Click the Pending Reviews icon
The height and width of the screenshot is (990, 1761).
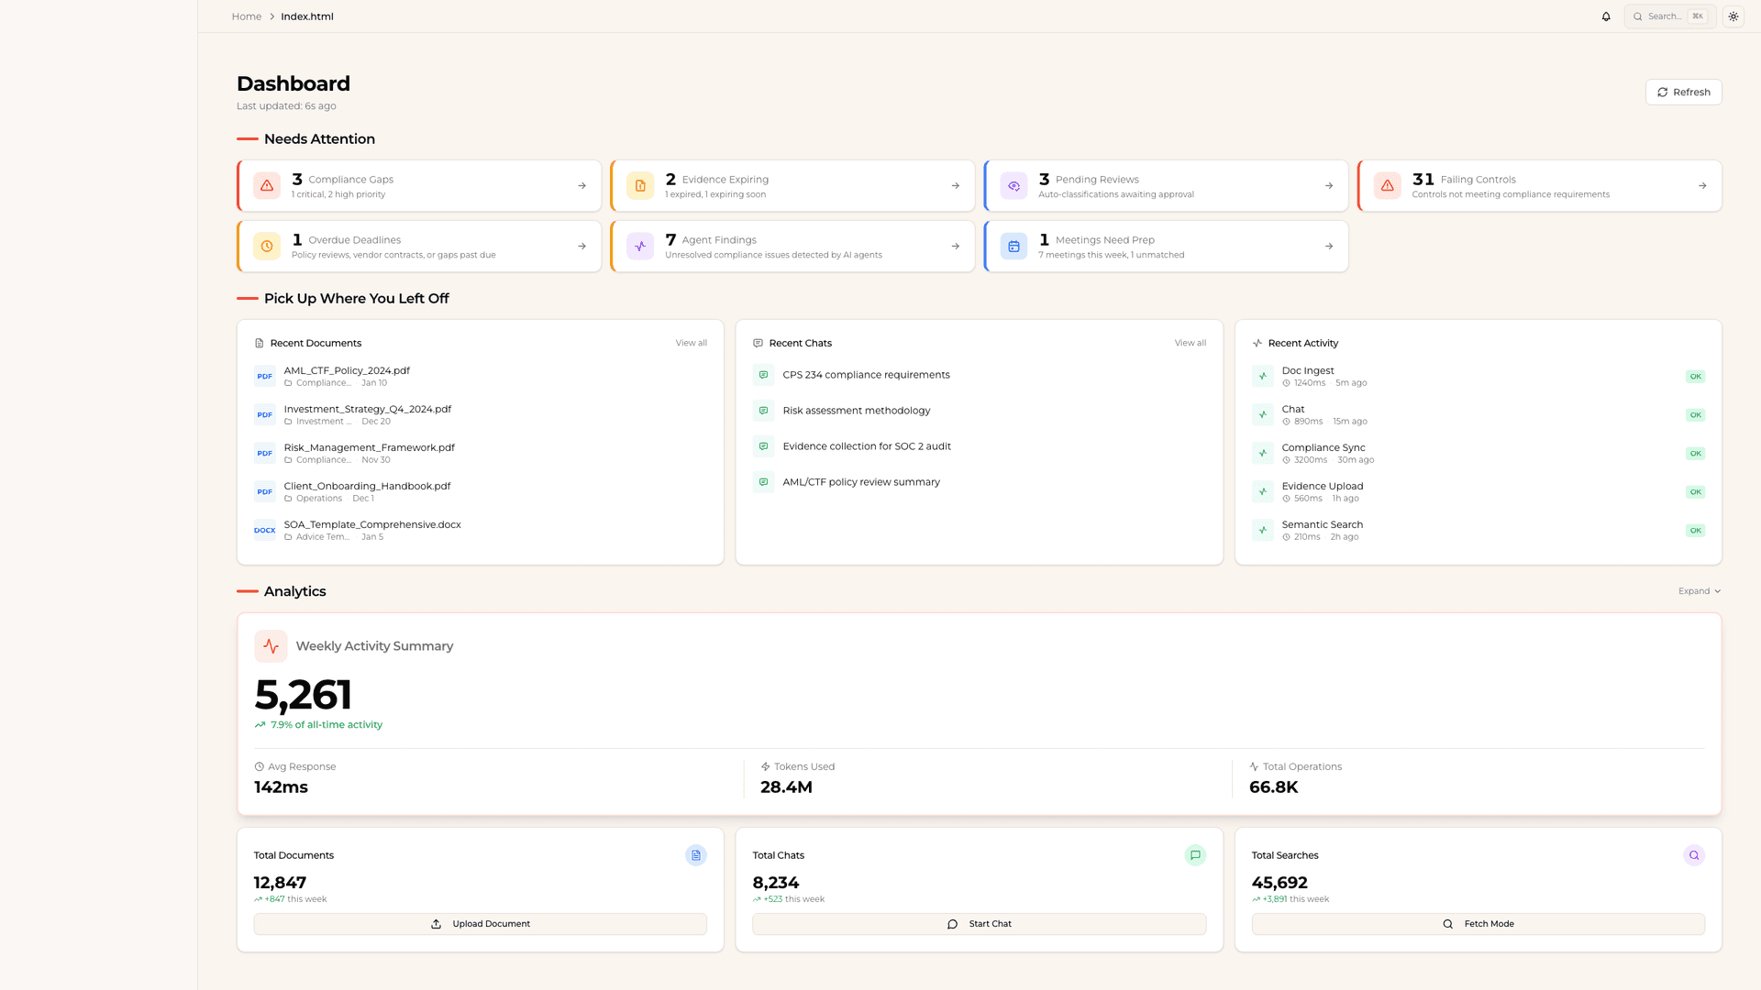(x=1013, y=186)
